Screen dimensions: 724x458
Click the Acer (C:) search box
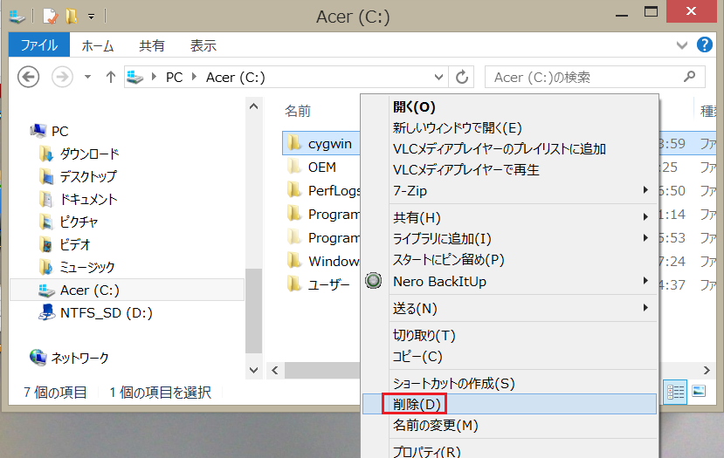pyautogui.click(x=585, y=77)
